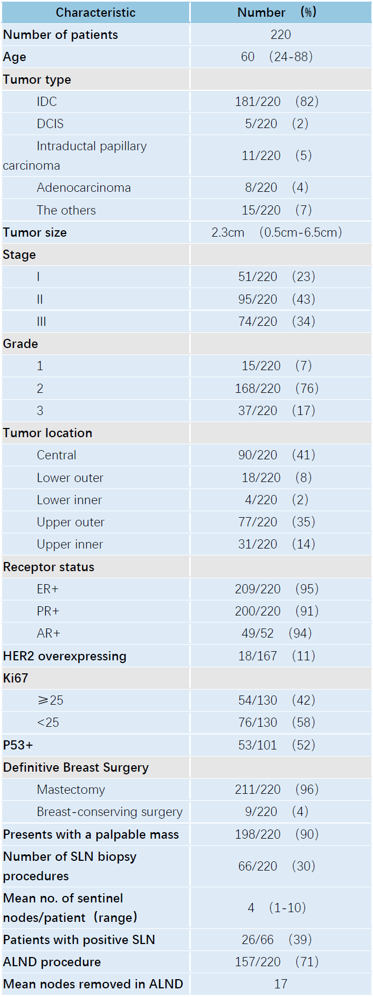Click the Number (%) column header
The height and width of the screenshot is (997, 373).
click(277, 12)
